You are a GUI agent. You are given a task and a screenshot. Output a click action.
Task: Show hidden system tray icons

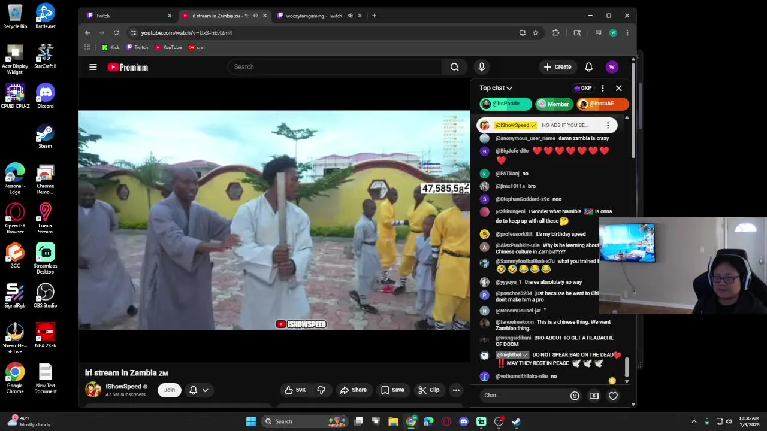694,421
